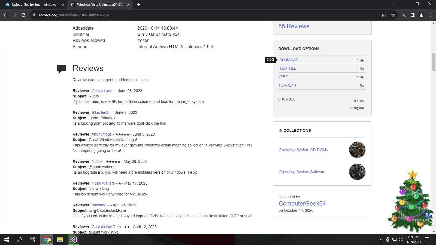
Task: Open reviewer Noah Walters' profile
Action: (x=103, y=183)
